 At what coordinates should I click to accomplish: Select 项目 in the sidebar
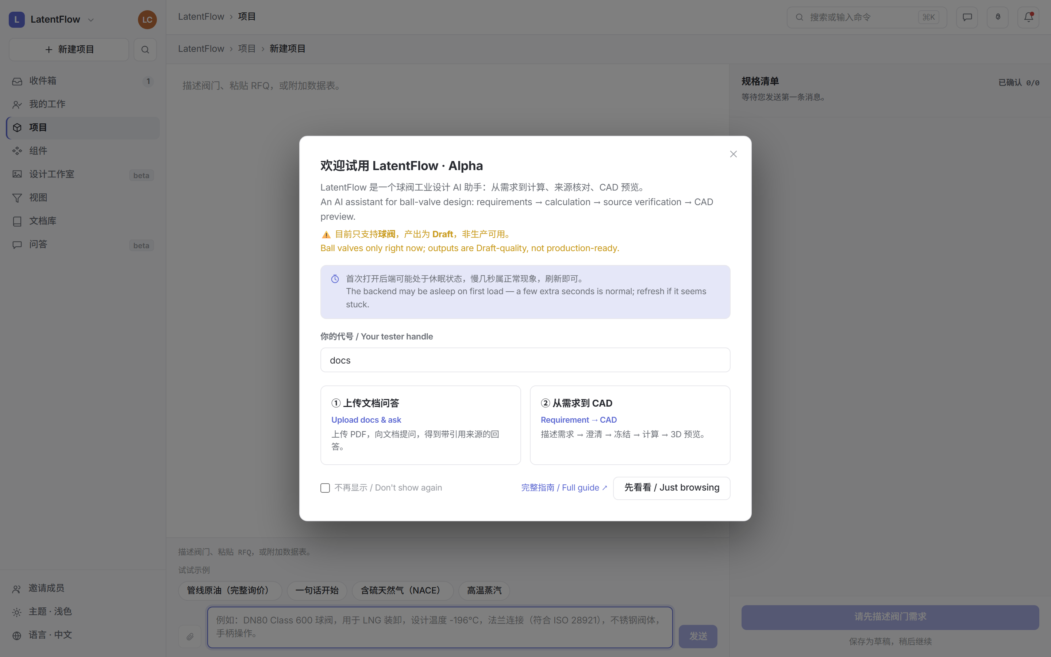point(82,128)
